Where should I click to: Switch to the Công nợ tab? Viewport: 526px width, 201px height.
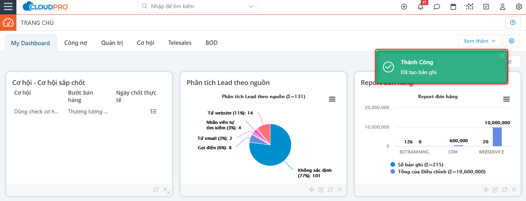(75, 43)
